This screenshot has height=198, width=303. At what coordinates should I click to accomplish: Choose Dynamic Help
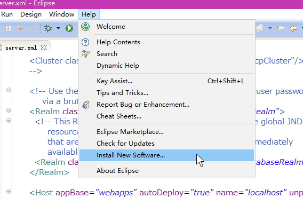click(x=166, y=66)
